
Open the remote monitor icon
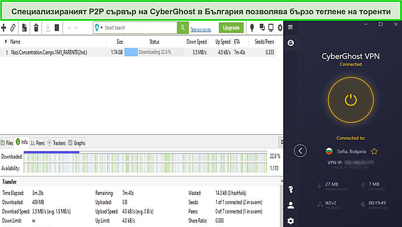(271, 27)
